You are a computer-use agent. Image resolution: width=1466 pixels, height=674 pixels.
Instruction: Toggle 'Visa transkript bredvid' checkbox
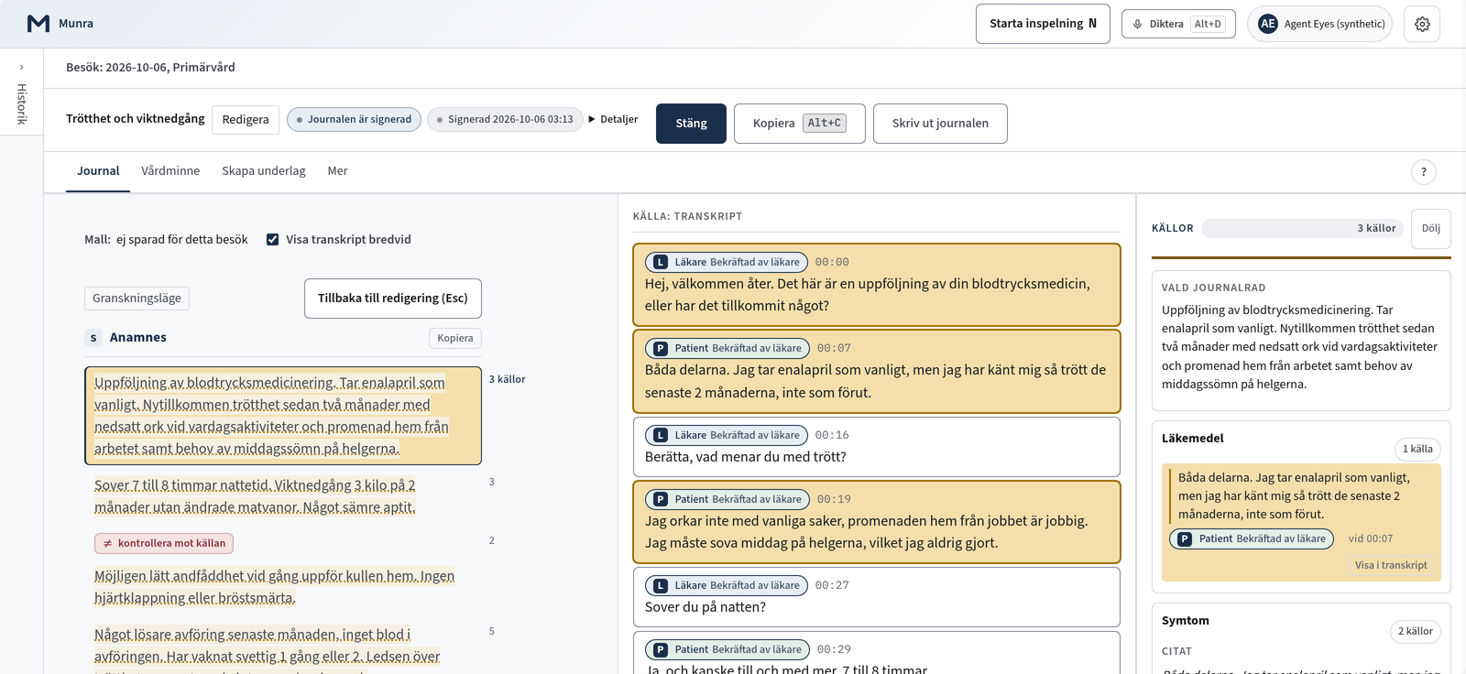click(x=272, y=239)
